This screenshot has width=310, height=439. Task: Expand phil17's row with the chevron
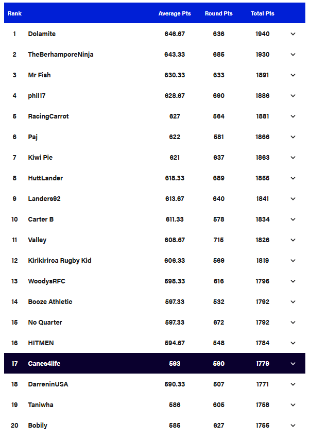pos(293,96)
